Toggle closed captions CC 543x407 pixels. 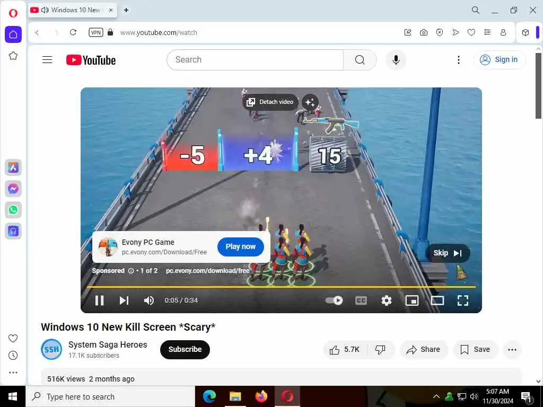click(361, 300)
